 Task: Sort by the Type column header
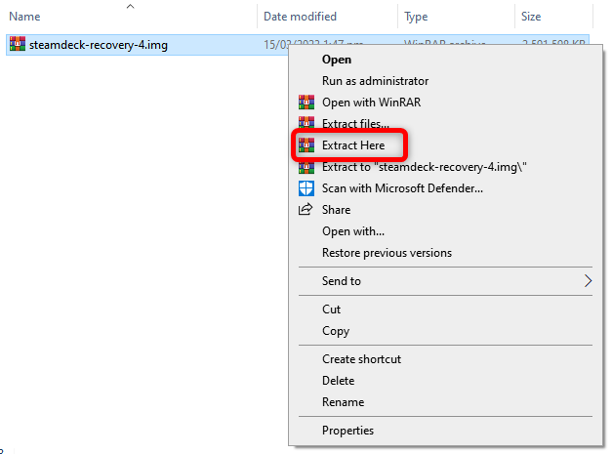click(416, 17)
